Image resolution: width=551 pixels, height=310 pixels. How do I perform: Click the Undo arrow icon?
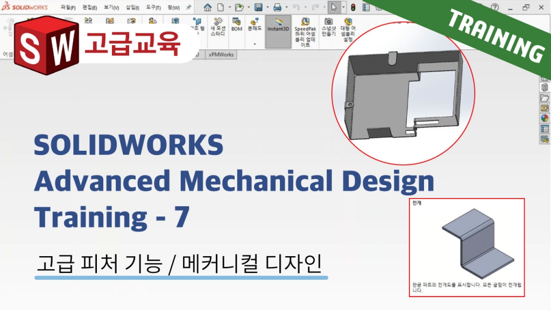coord(296,7)
